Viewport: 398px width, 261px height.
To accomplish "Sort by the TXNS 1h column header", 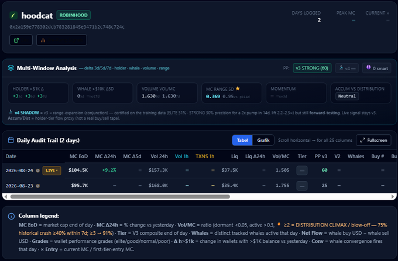I will (205, 156).
